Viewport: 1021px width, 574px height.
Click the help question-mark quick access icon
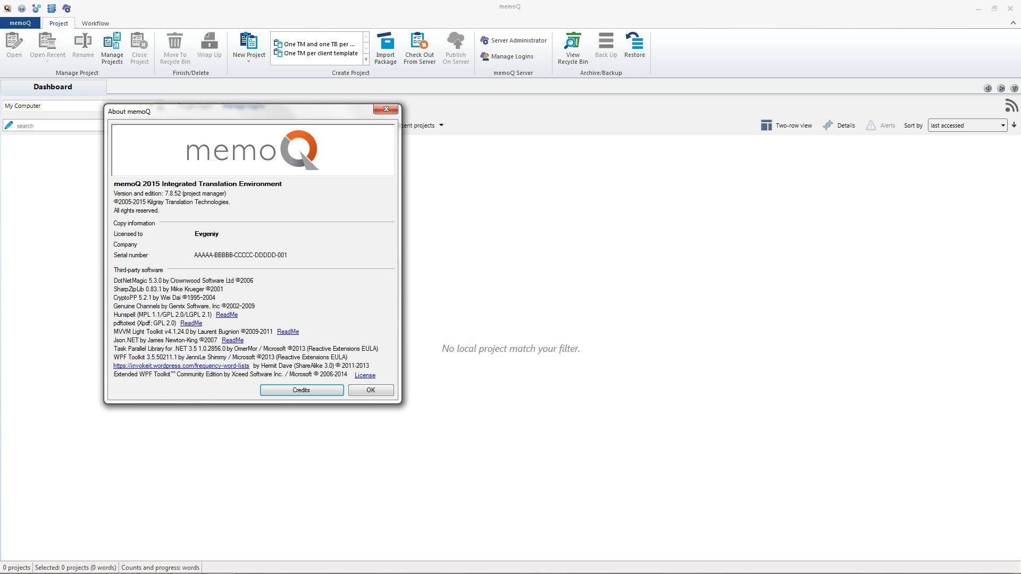(22, 9)
